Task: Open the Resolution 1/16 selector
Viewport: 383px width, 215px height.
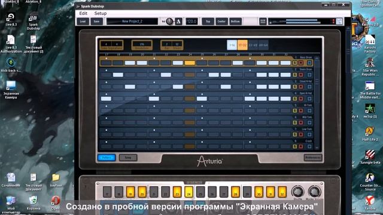Action: (142, 45)
